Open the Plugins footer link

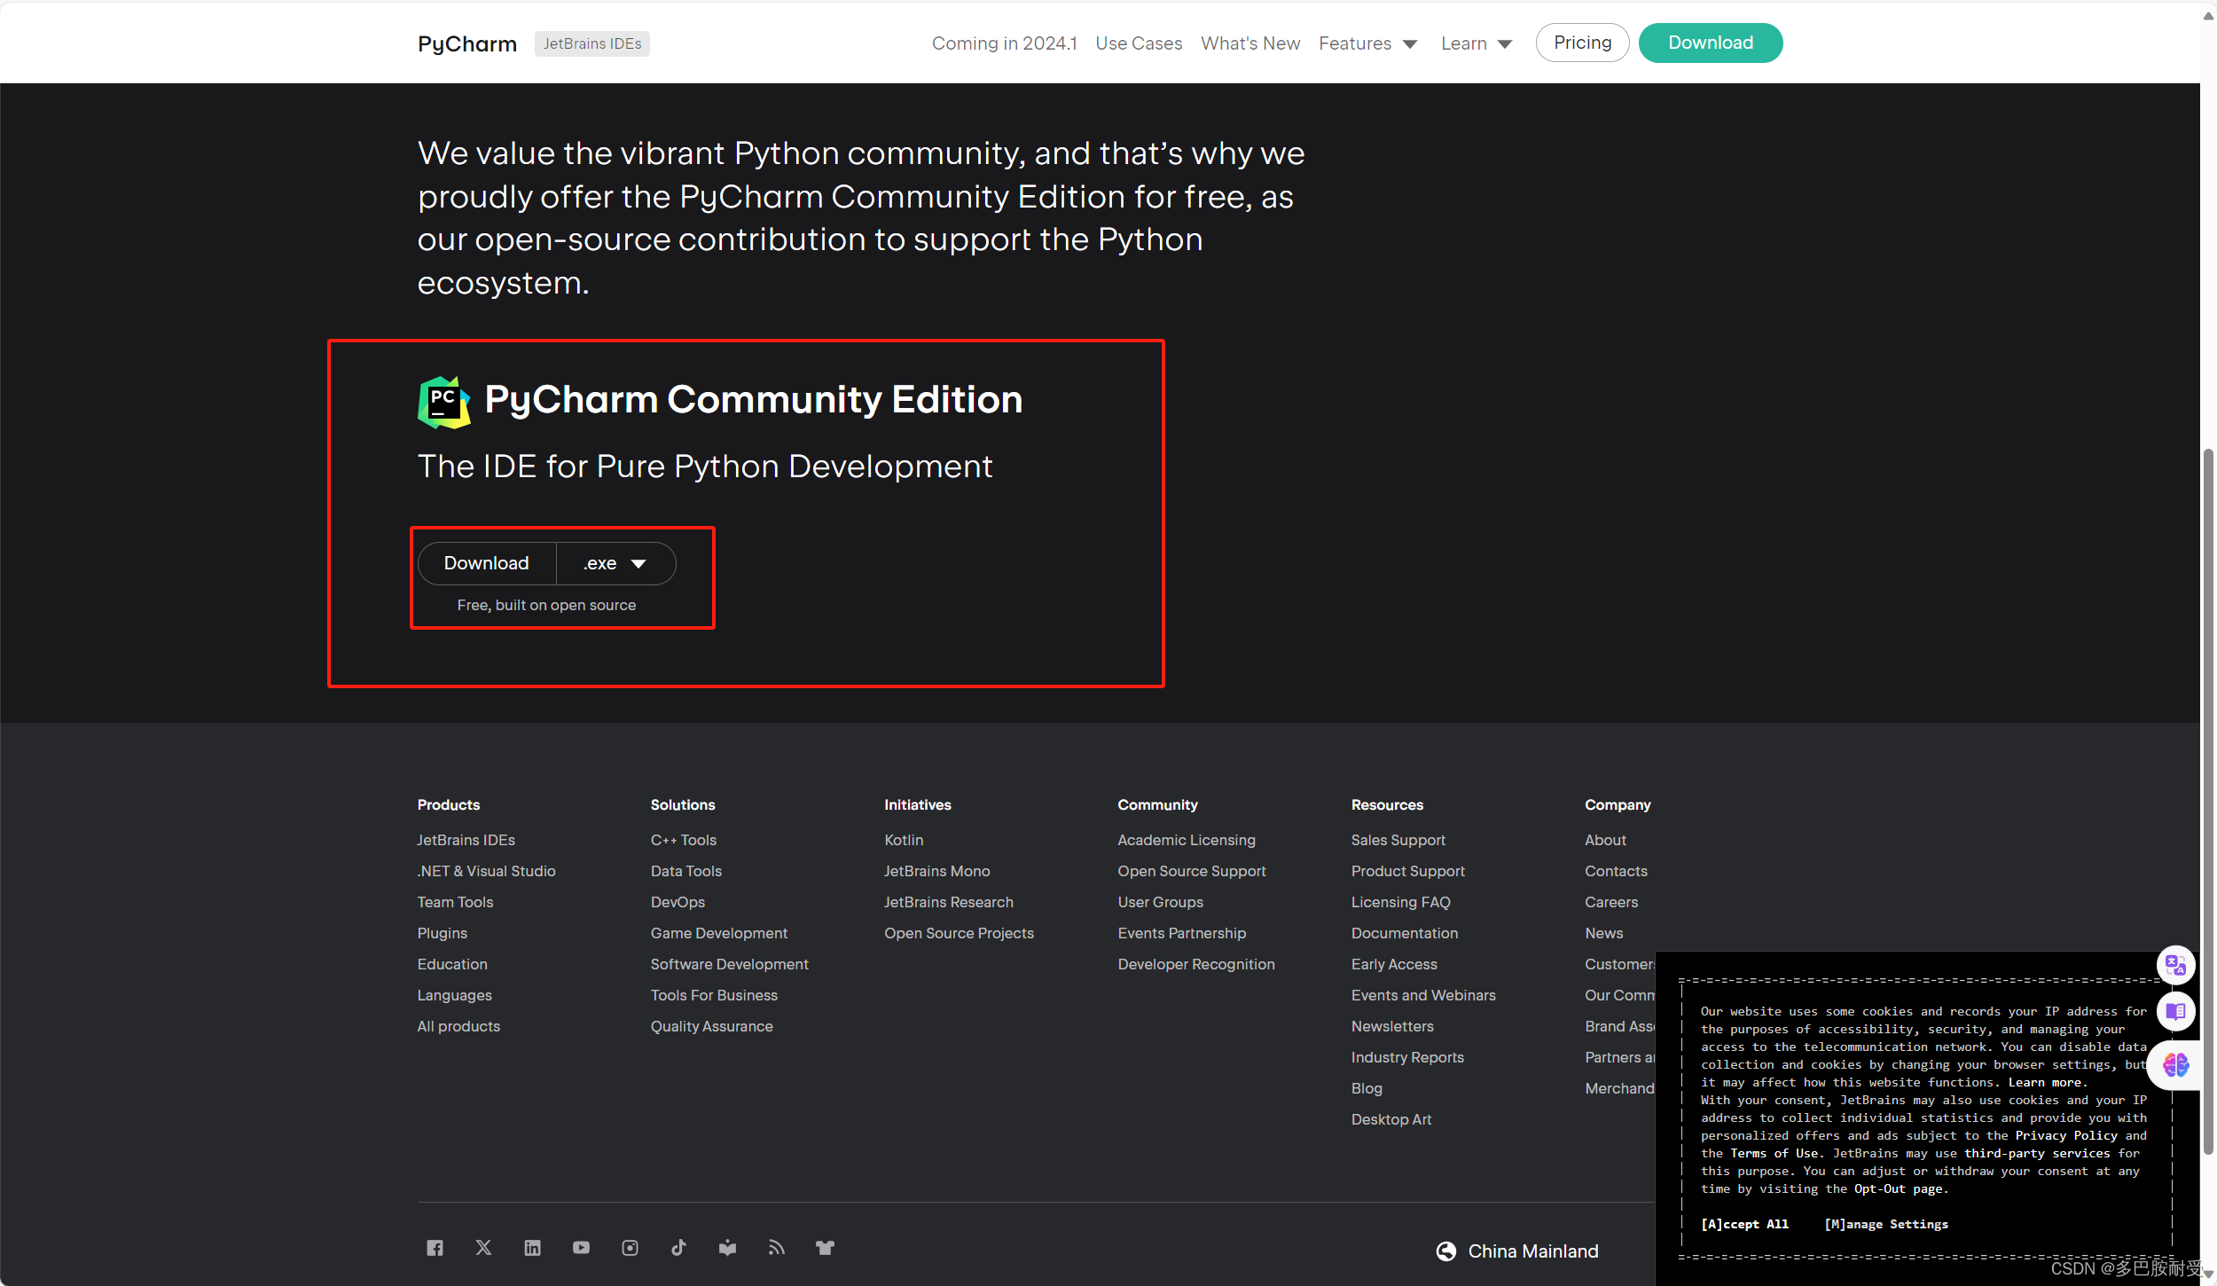pos(442,933)
